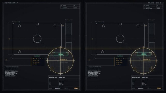Open the revision history table in Revision A
Screen dimensions: 166x93
click(x=70, y=7)
